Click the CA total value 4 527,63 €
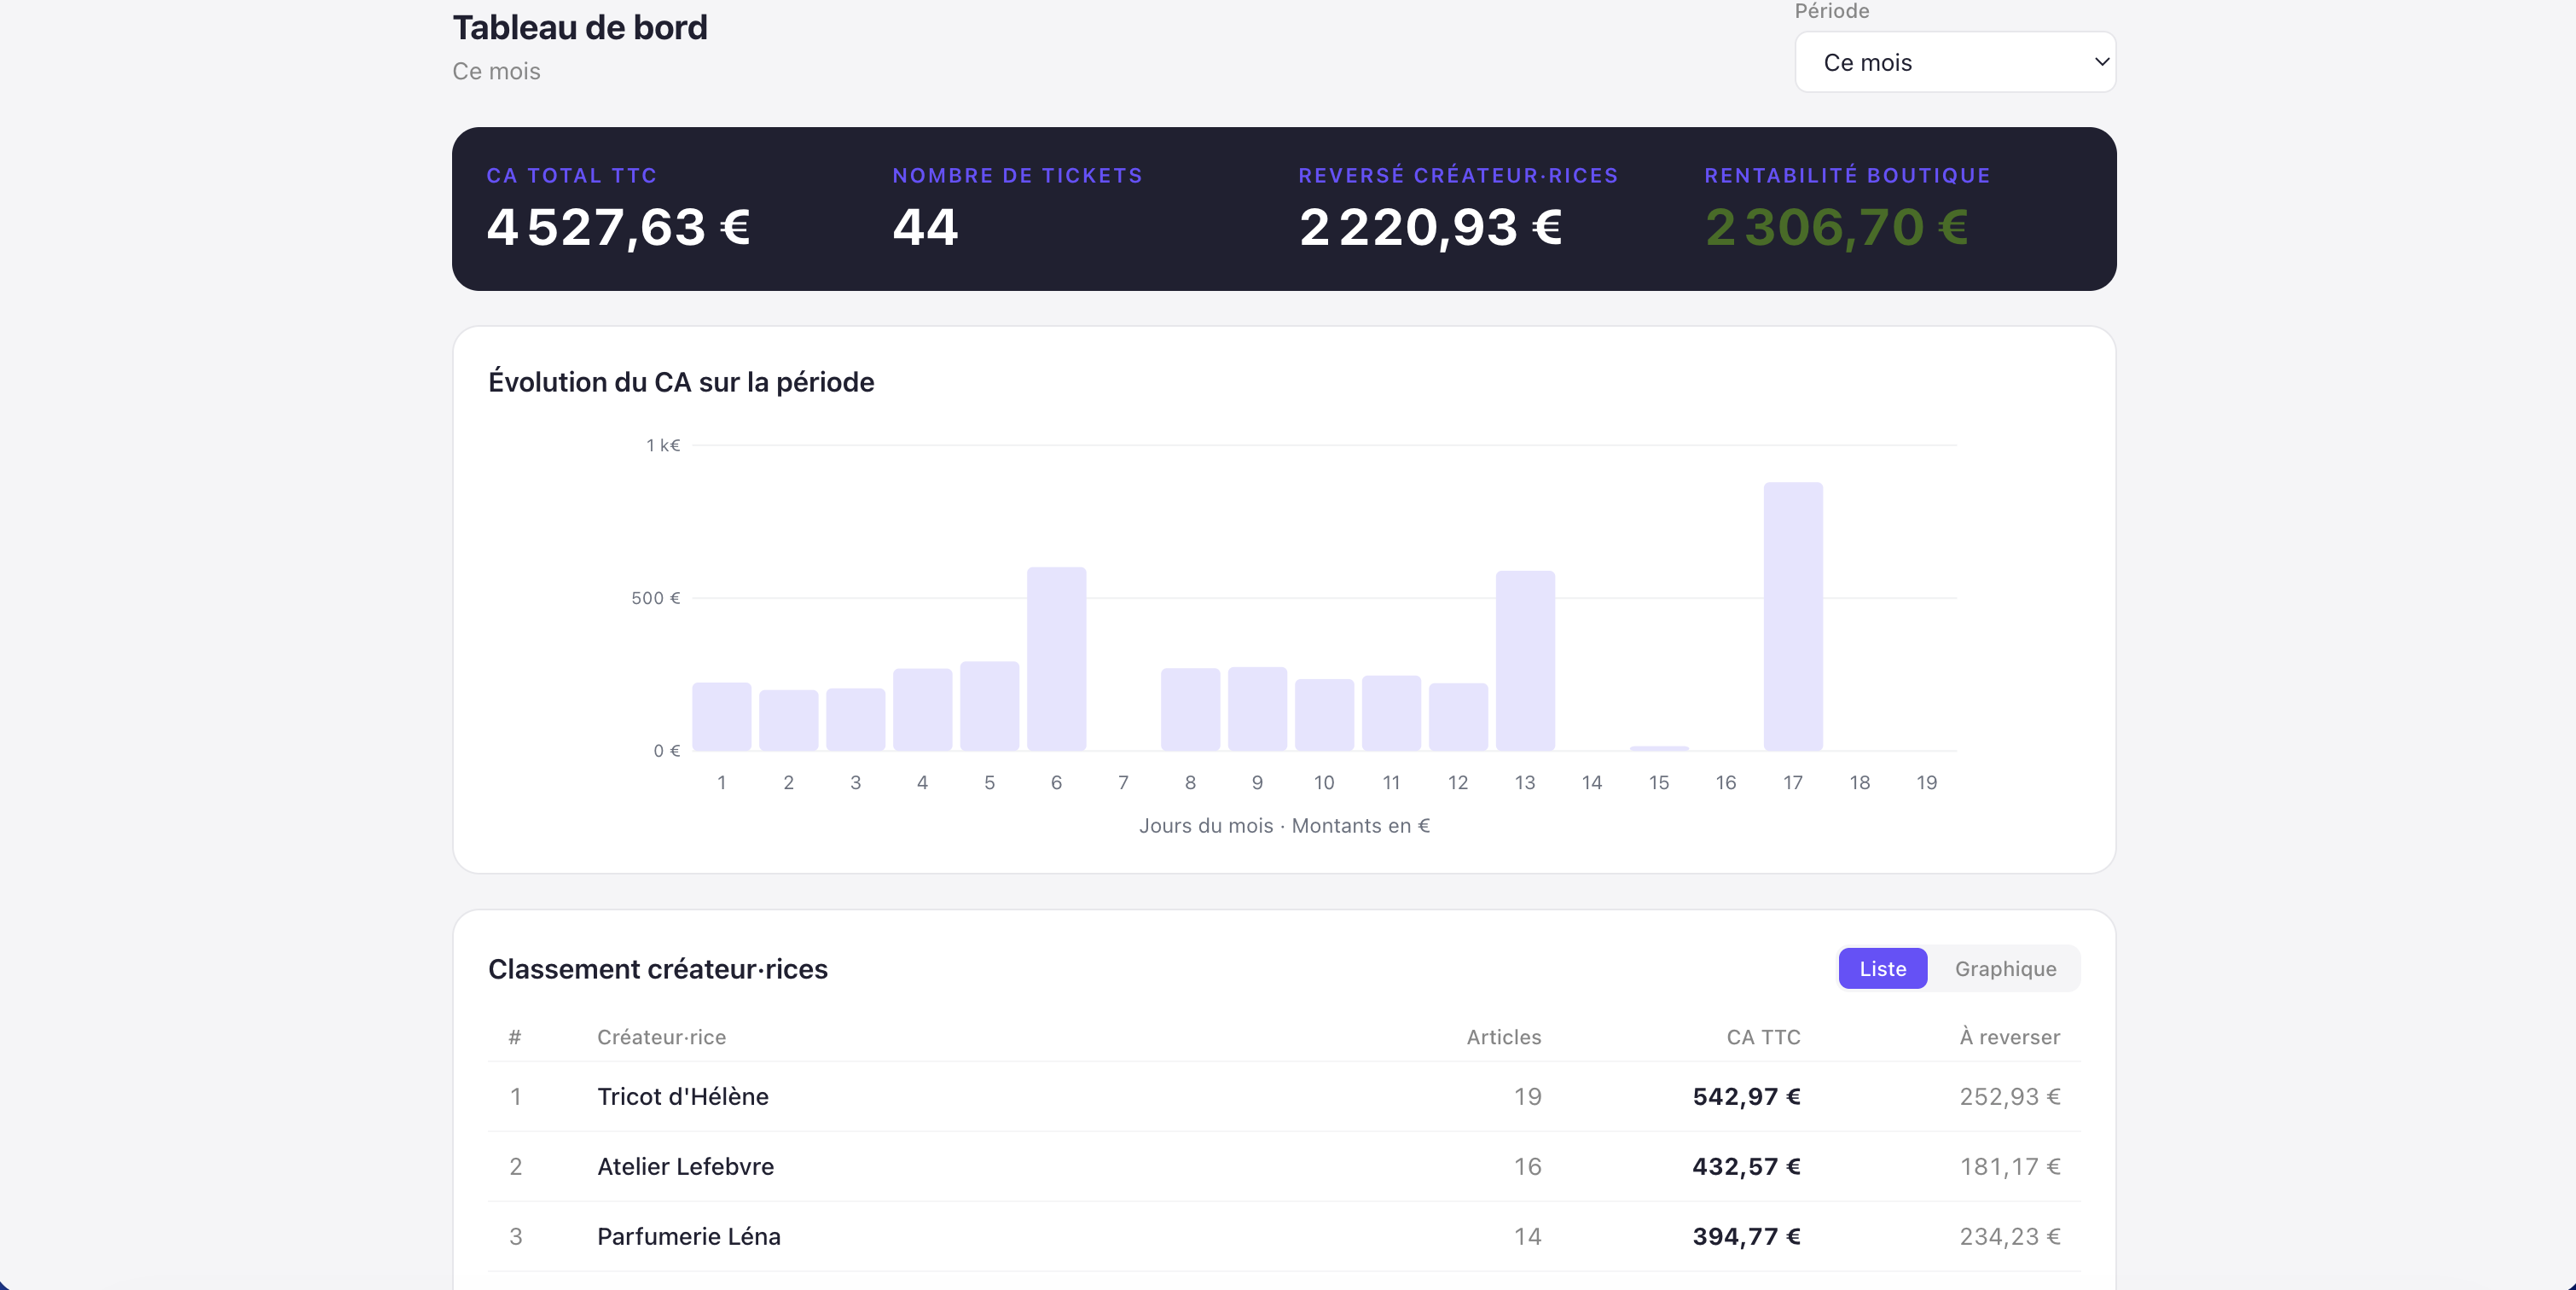 tap(618, 227)
